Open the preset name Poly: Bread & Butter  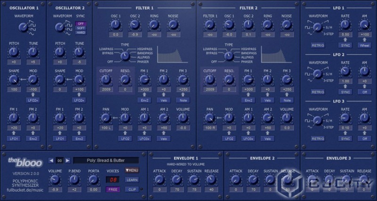[106, 160]
